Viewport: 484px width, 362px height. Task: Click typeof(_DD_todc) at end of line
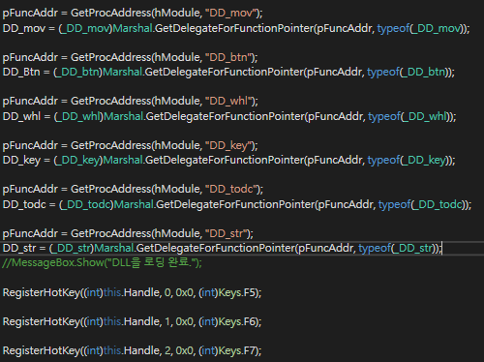coord(423,204)
